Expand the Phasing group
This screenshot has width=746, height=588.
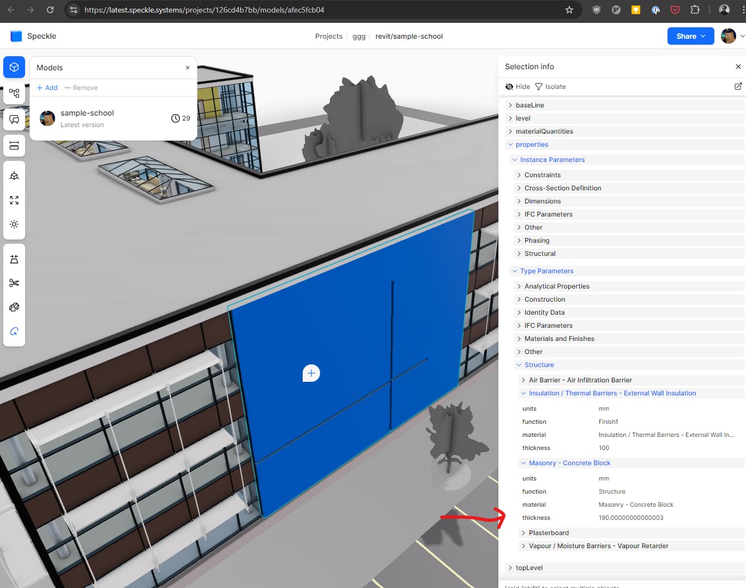pos(629,241)
